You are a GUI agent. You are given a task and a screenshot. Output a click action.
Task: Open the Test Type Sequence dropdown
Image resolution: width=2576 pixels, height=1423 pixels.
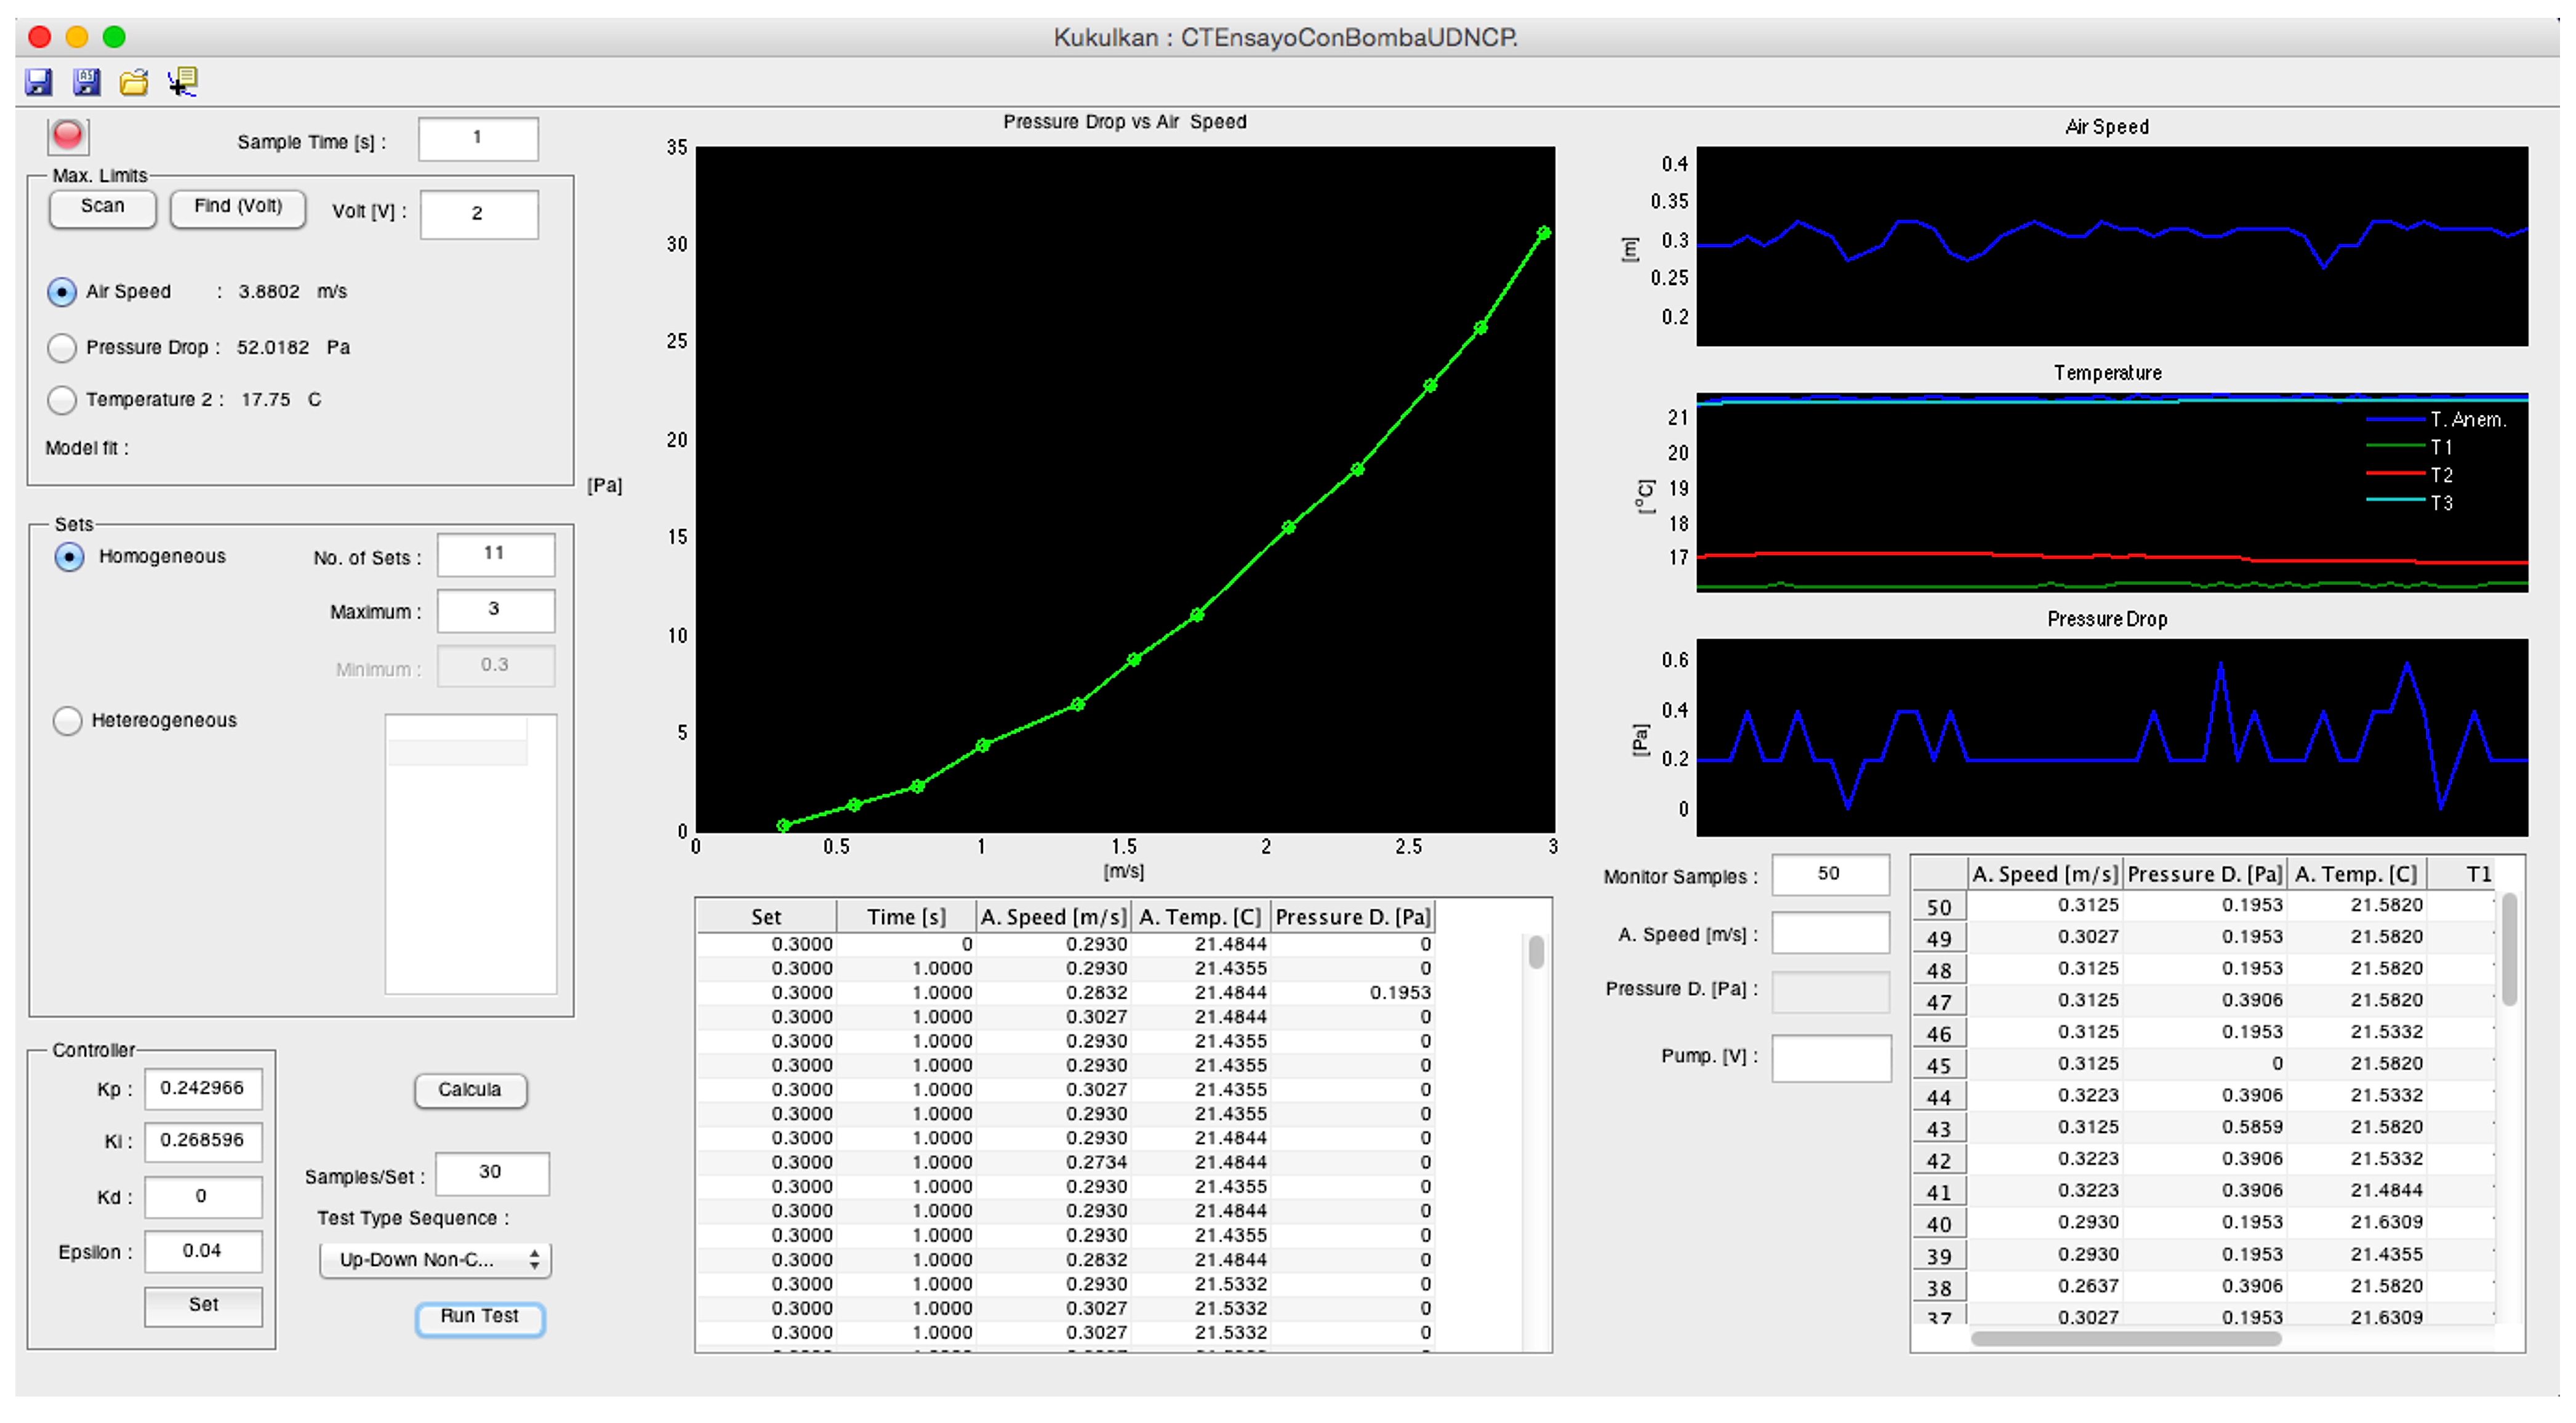[x=435, y=1261]
